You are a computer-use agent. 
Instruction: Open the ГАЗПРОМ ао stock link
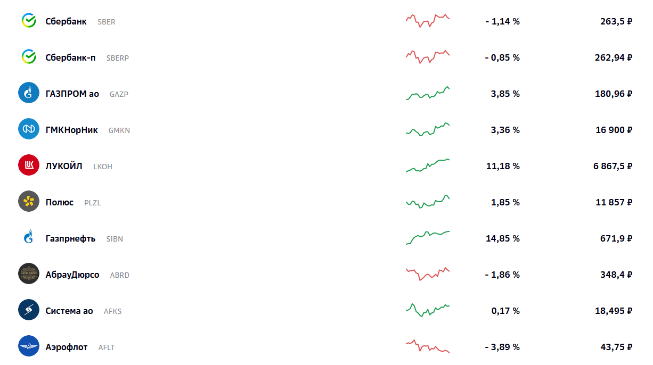[72, 94]
